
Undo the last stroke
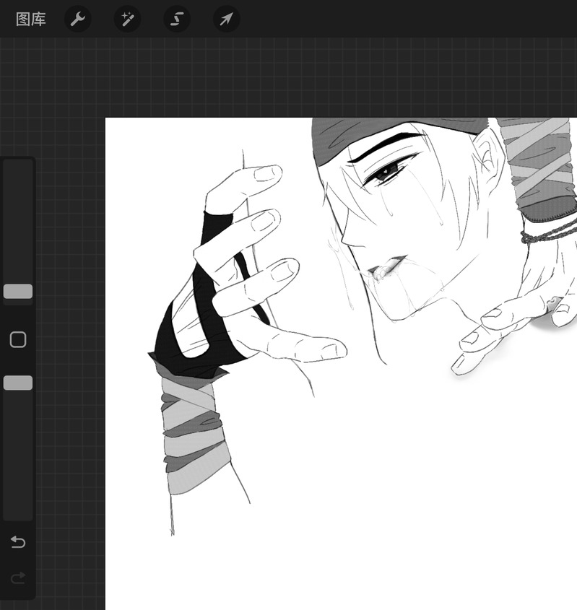pos(18,542)
